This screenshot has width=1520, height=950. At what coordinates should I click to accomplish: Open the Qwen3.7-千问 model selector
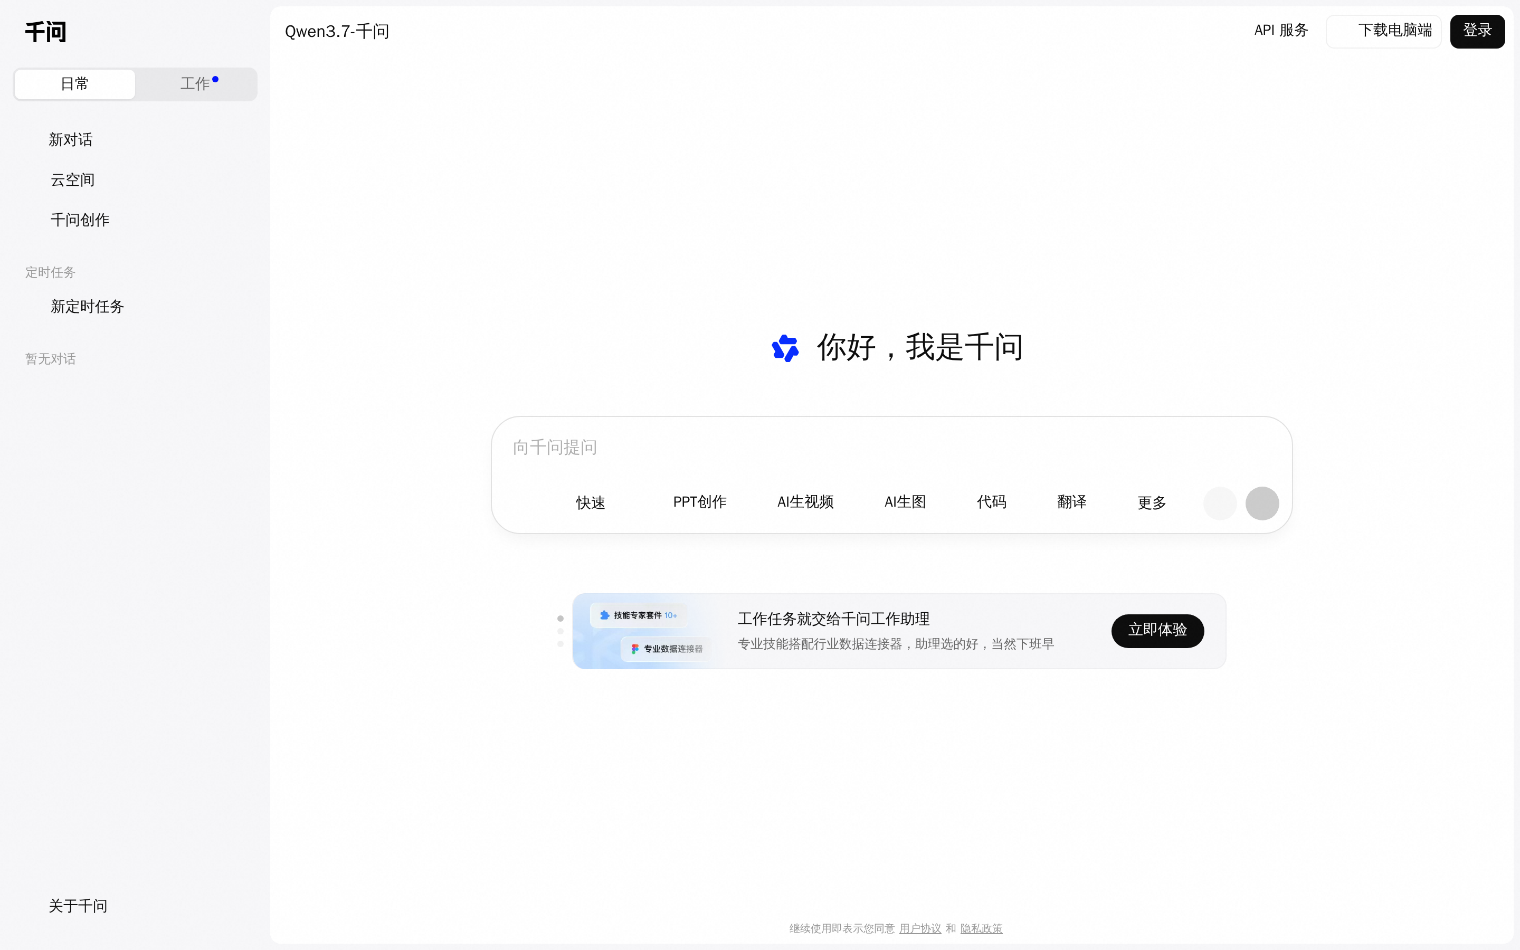337,32
